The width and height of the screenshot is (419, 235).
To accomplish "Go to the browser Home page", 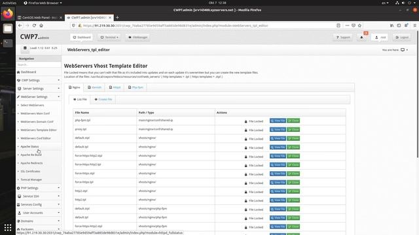I will point(41,25).
